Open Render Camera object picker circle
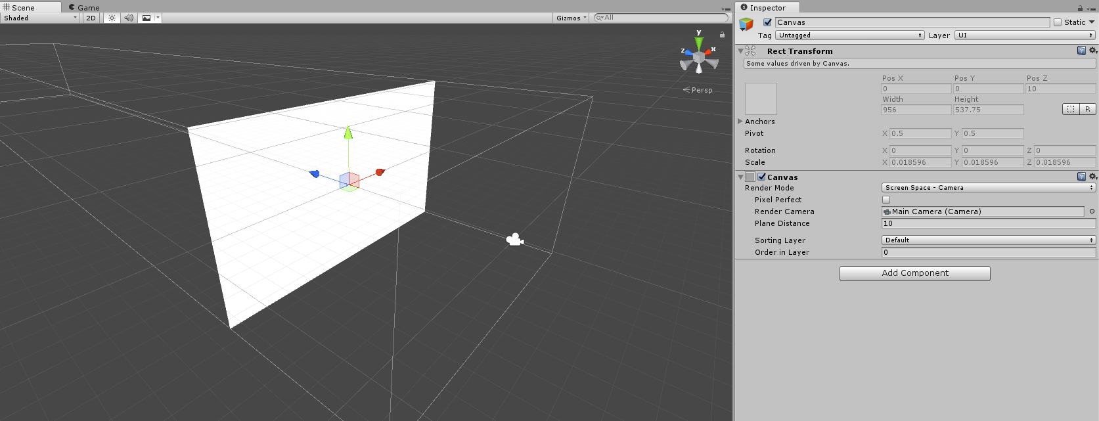This screenshot has width=1099, height=421. pos(1092,211)
